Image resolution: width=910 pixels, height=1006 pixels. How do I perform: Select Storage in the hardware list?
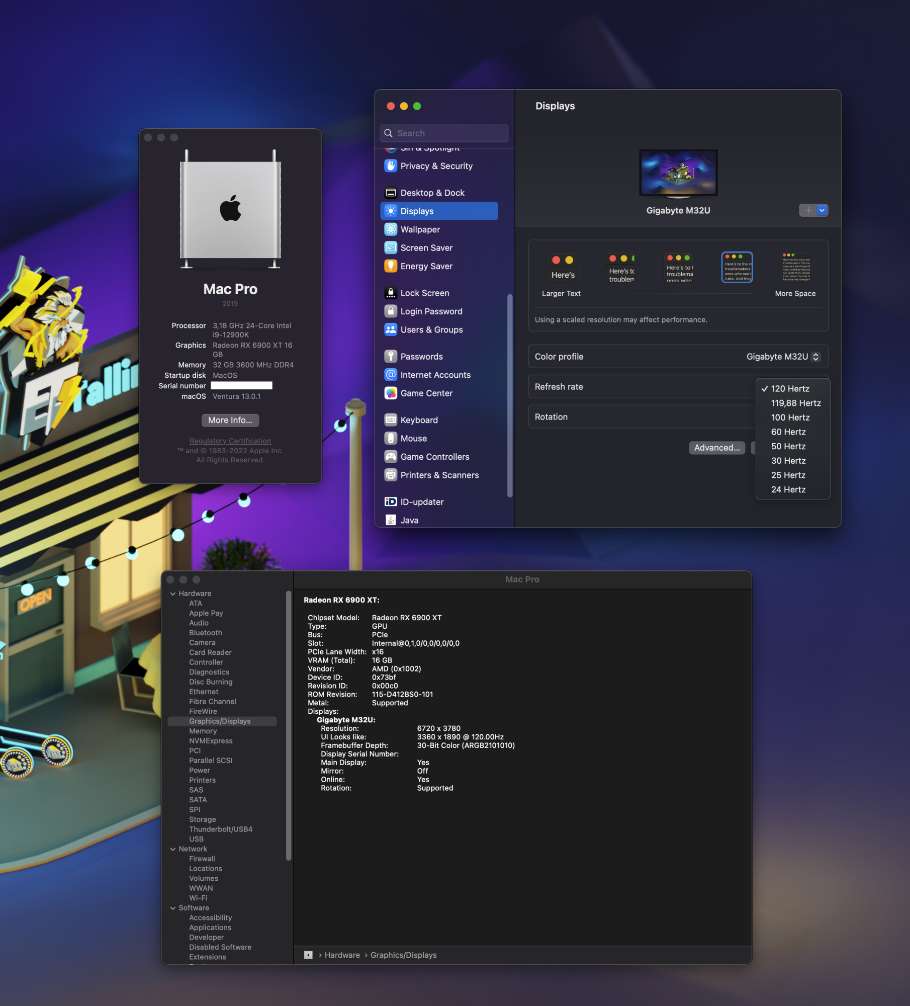point(203,819)
